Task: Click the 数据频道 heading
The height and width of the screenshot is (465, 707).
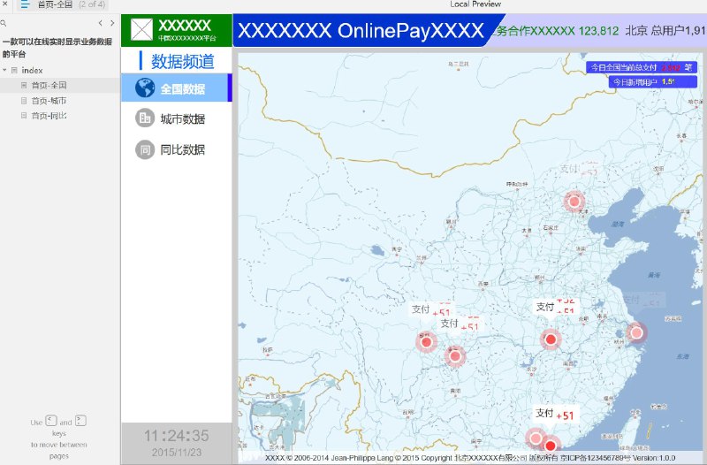Action: pyautogui.click(x=183, y=61)
